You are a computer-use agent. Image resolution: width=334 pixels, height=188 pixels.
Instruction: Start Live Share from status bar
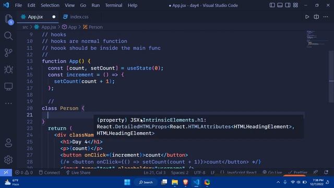(x=78, y=173)
